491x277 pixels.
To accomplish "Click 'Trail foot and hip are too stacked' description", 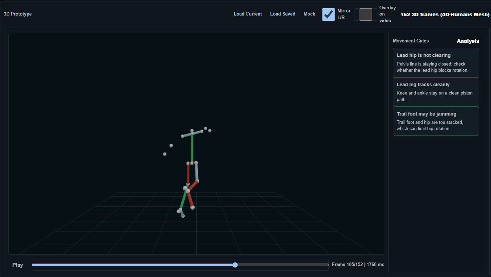I will tap(430, 125).
